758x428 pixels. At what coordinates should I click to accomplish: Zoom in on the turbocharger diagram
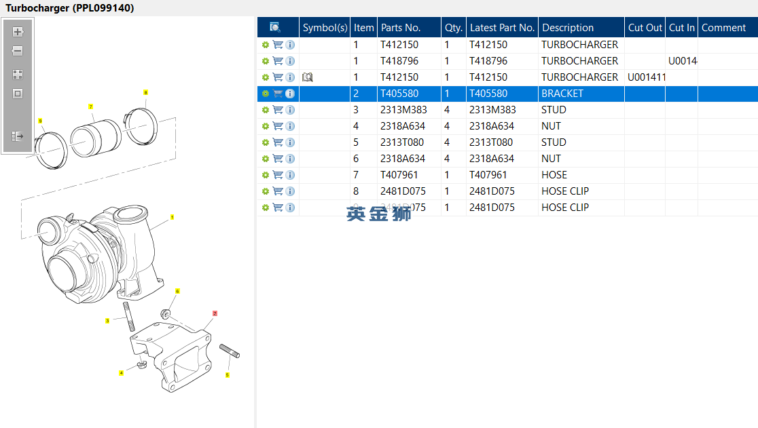pyautogui.click(x=18, y=32)
